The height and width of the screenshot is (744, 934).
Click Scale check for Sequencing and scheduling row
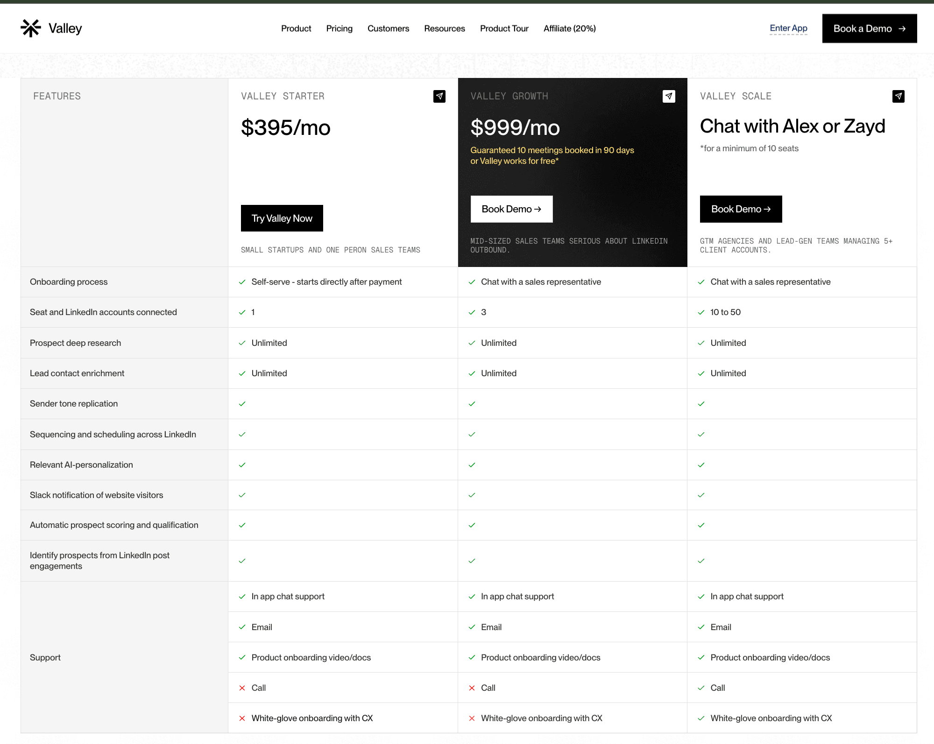[x=701, y=435]
